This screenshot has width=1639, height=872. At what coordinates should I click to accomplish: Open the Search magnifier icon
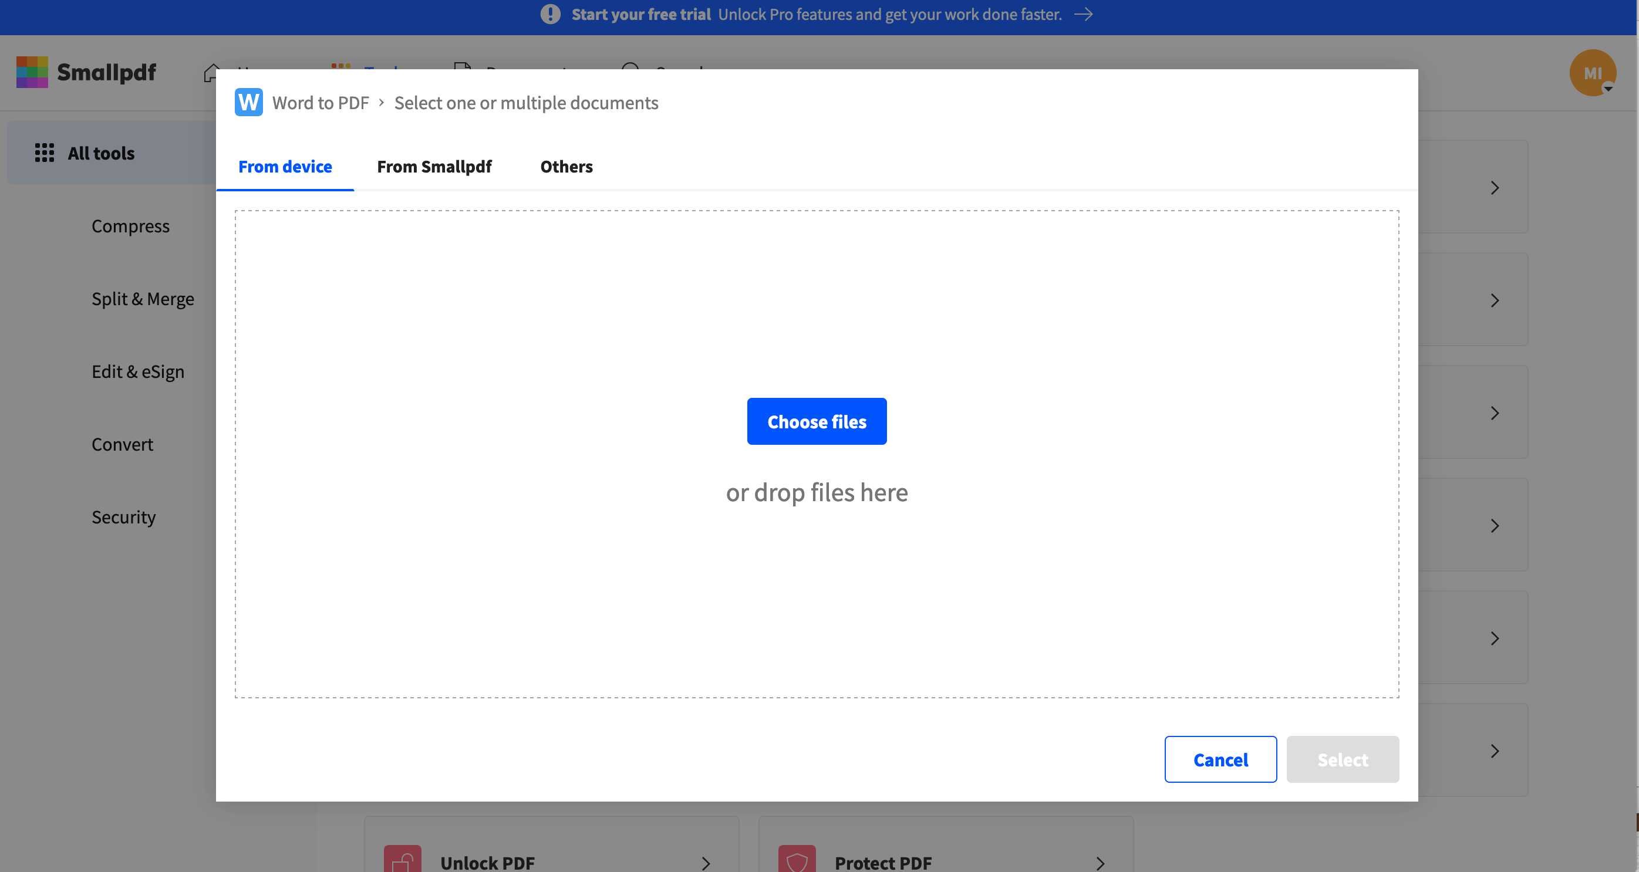pos(629,70)
